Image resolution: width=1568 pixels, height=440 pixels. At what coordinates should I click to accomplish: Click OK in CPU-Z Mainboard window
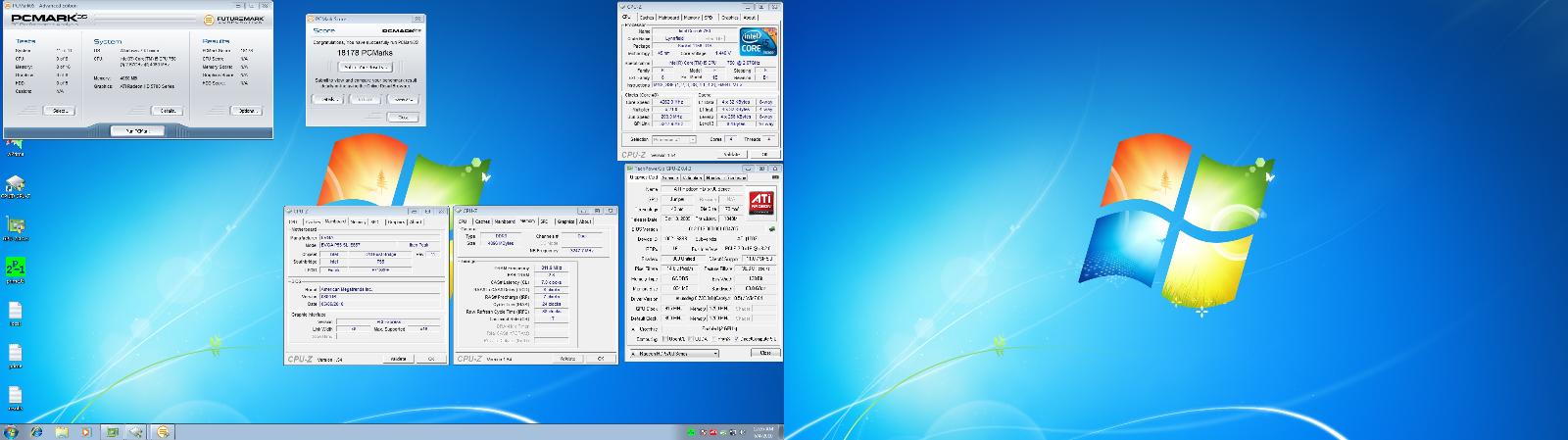[431, 359]
